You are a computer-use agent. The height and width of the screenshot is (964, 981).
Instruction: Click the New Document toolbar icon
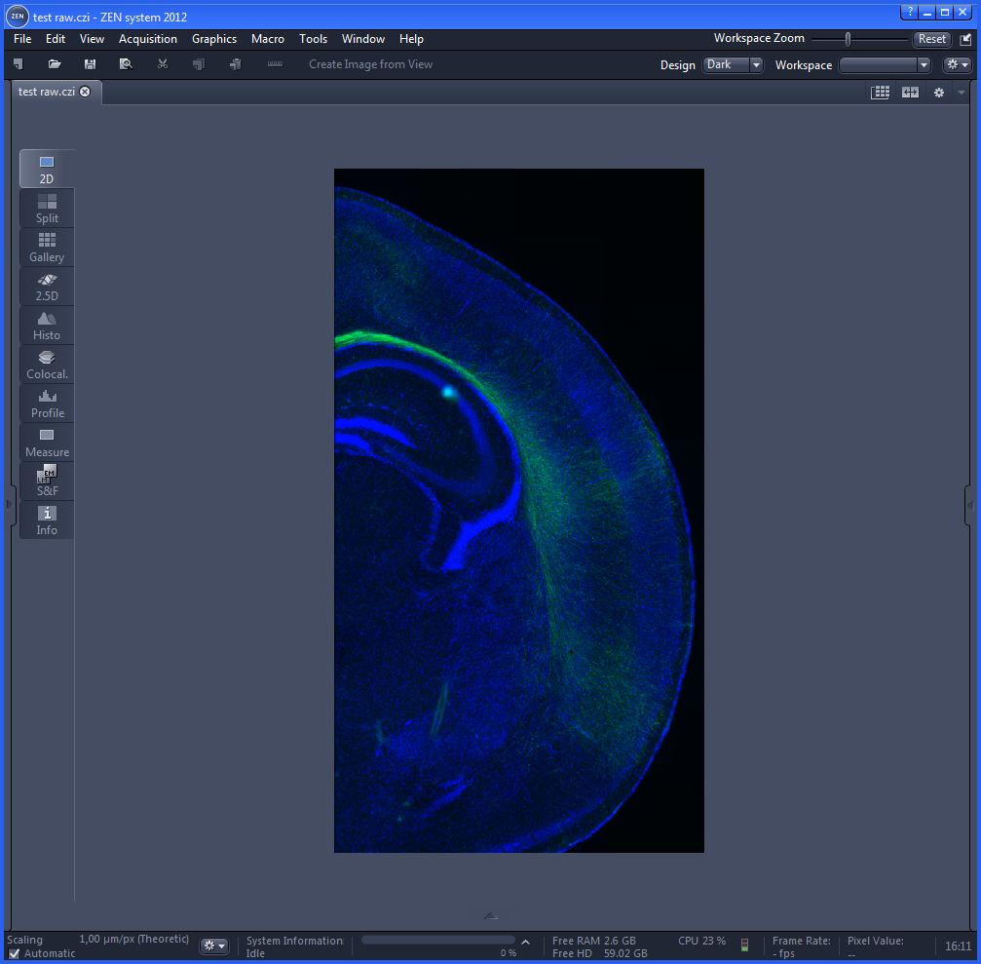(x=19, y=64)
